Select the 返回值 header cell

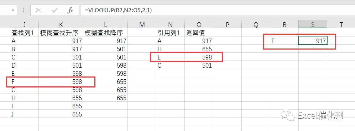pyautogui.click(x=199, y=33)
